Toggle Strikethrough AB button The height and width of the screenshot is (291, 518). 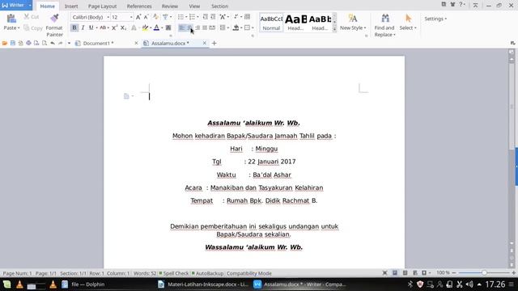[x=103, y=27]
